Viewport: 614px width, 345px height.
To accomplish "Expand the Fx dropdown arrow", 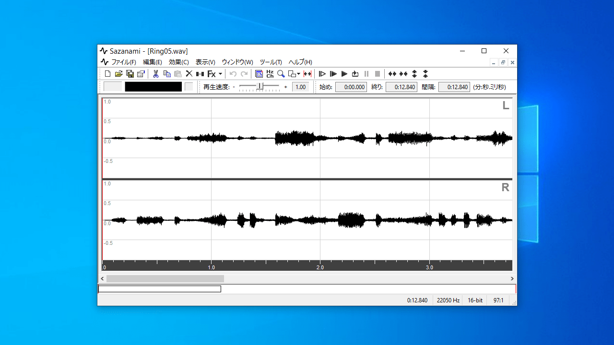I will coord(220,74).
